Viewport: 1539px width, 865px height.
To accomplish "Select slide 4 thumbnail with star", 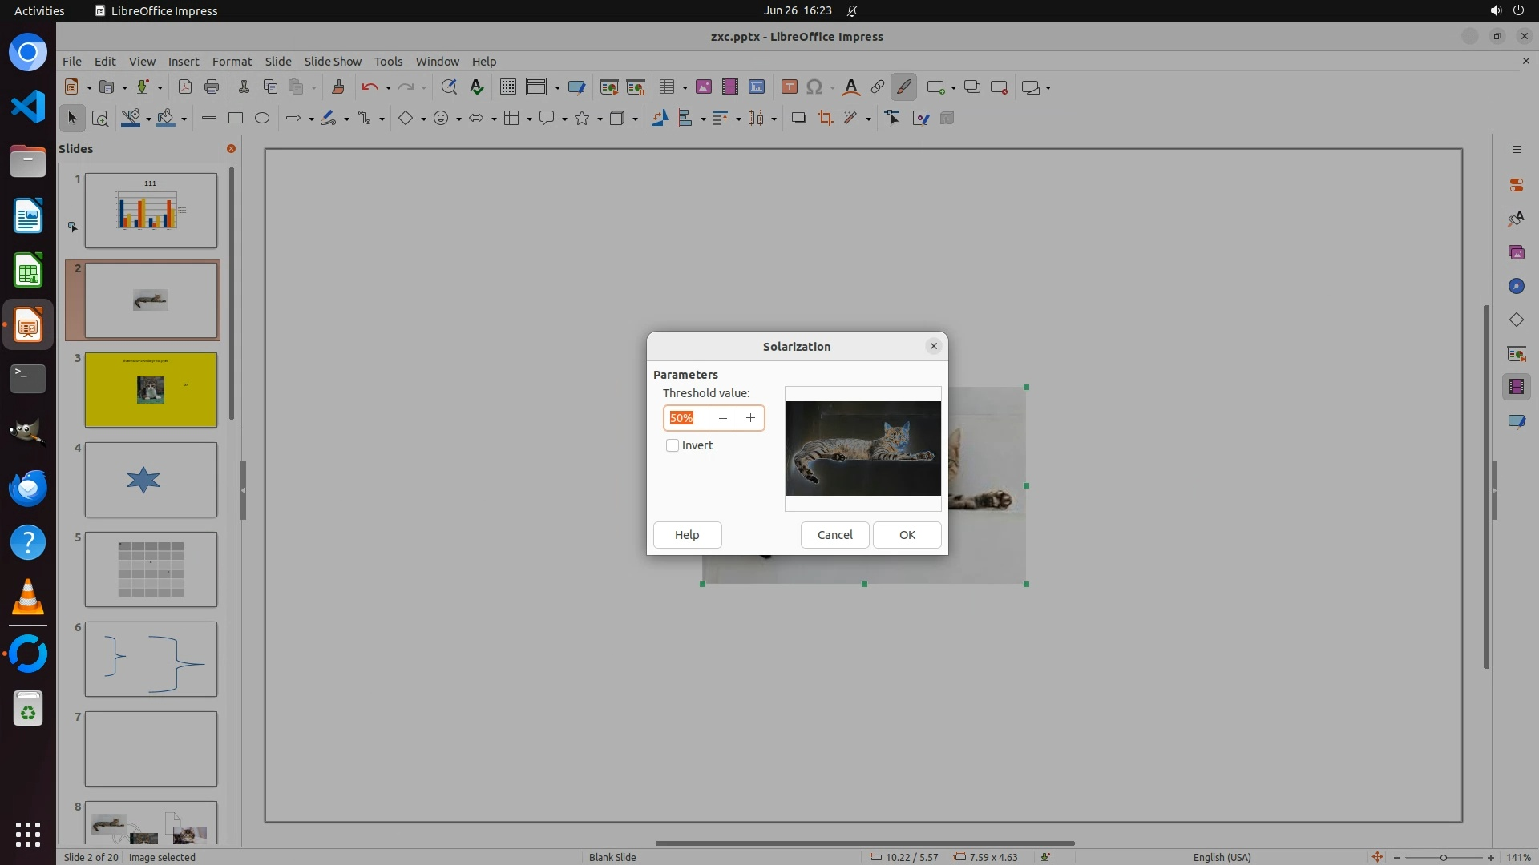I will [151, 480].
